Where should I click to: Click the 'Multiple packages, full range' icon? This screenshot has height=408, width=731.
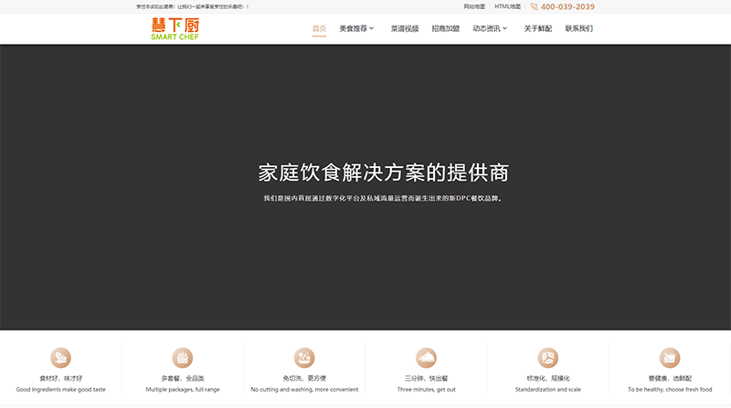pyautogui.click(x=183, y=357)
